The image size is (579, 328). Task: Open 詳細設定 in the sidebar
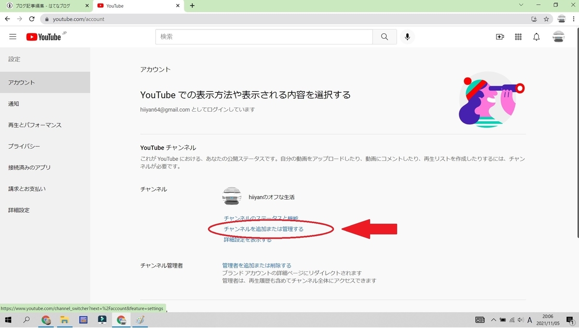(x=45, y=210)
